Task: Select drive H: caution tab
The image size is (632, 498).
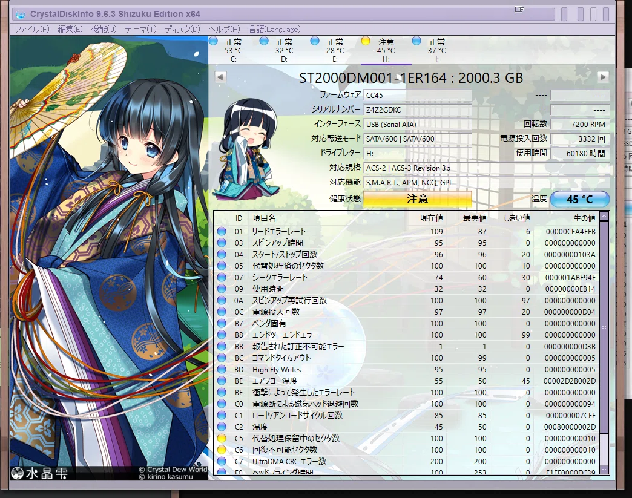Action: (386, 50)
